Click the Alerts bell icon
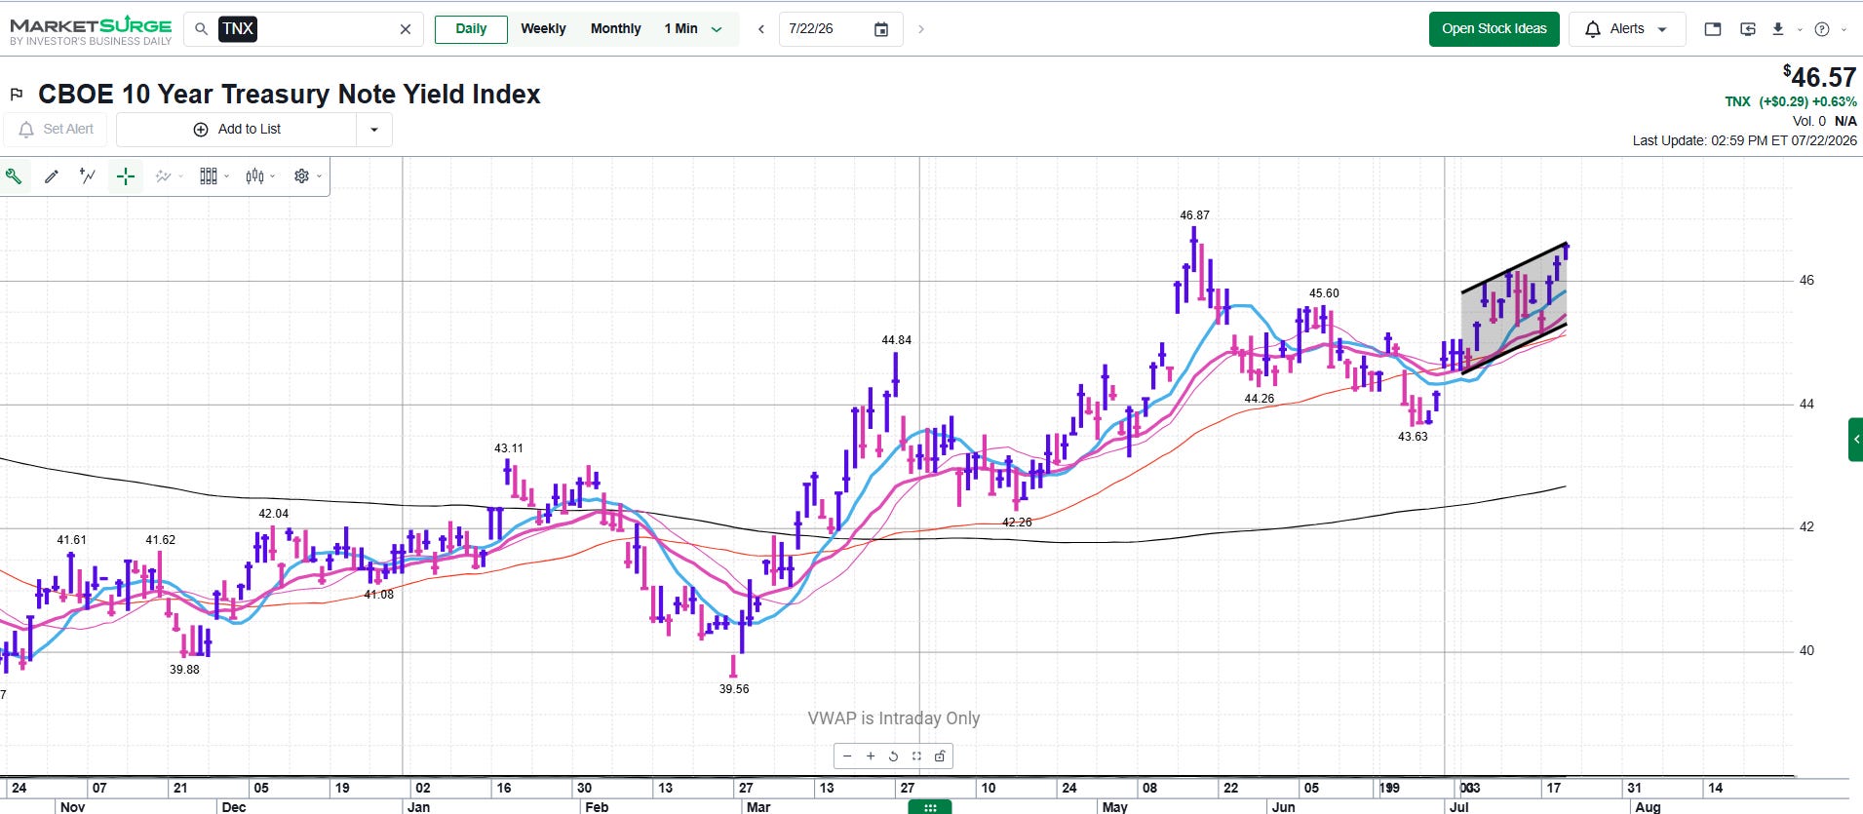The width and height of the screenshot is (1863, 814). pyautogui.click(x=1593, y=29)
